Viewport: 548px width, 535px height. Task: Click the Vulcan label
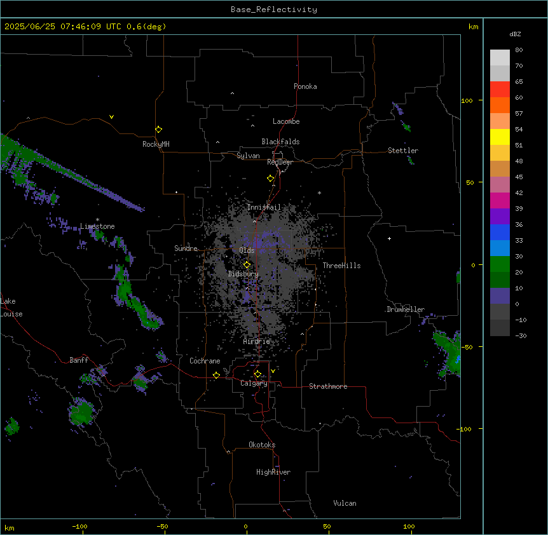tap(345, 503)
